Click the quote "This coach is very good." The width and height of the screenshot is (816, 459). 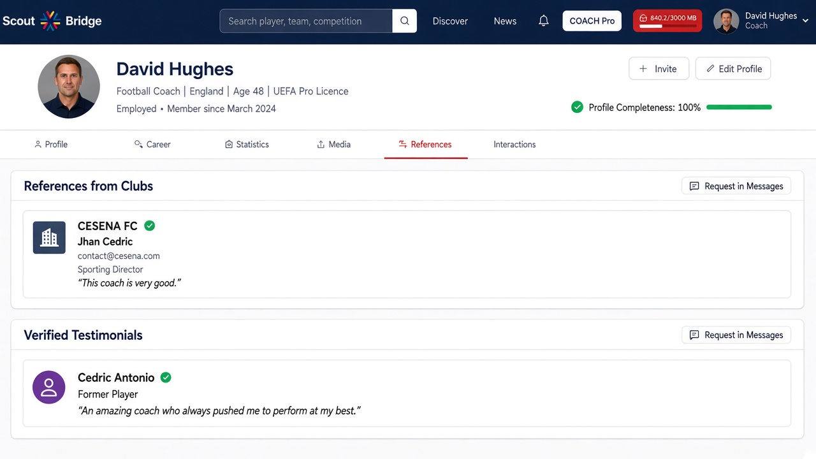pyautogui.click(x=129, y=283)
